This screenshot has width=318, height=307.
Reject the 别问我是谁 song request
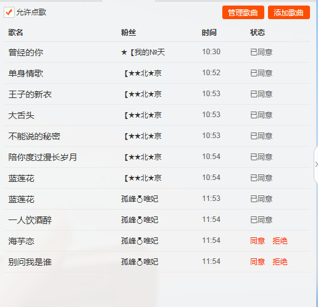click(280, 262)
